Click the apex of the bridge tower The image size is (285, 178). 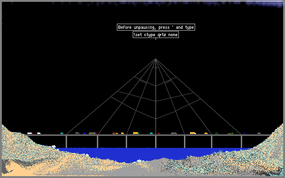156,59
